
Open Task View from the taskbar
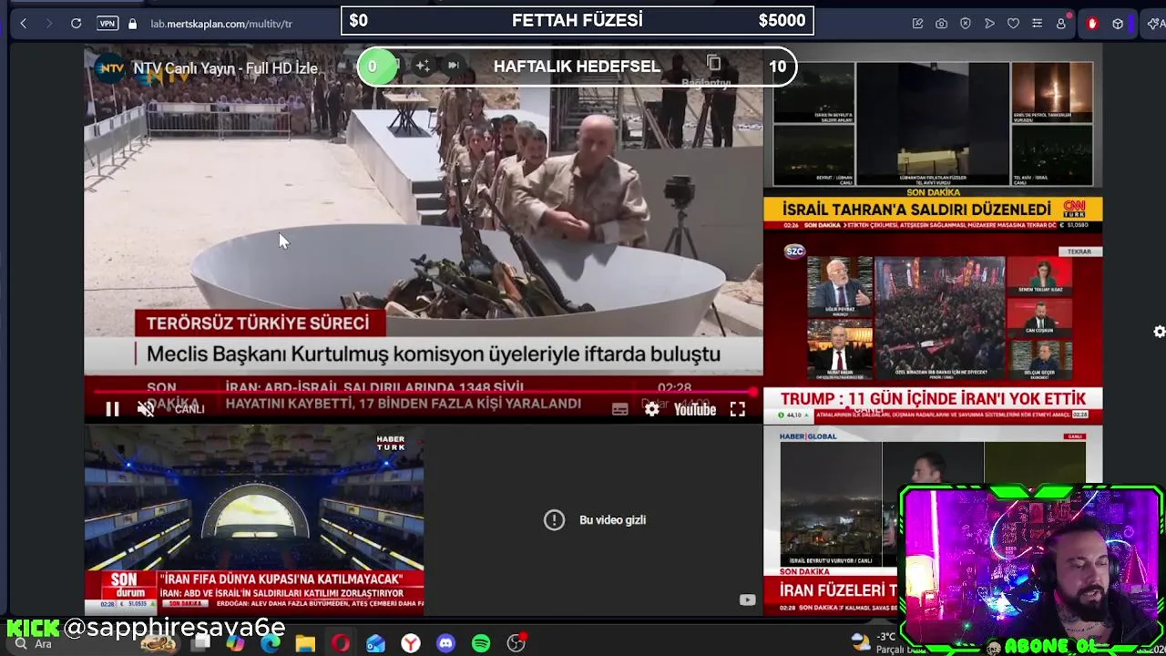(x=201, y=644)
